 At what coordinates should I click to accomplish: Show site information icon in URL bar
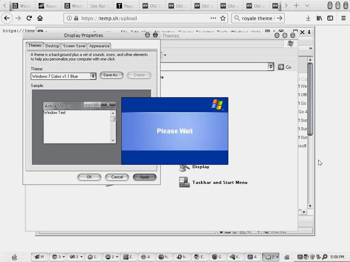pyautogui.click(x=69, y=18)
